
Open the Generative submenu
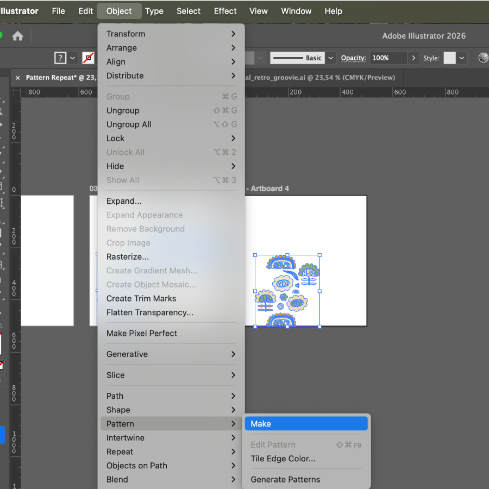pyautogui.click(x=171, y=354)
